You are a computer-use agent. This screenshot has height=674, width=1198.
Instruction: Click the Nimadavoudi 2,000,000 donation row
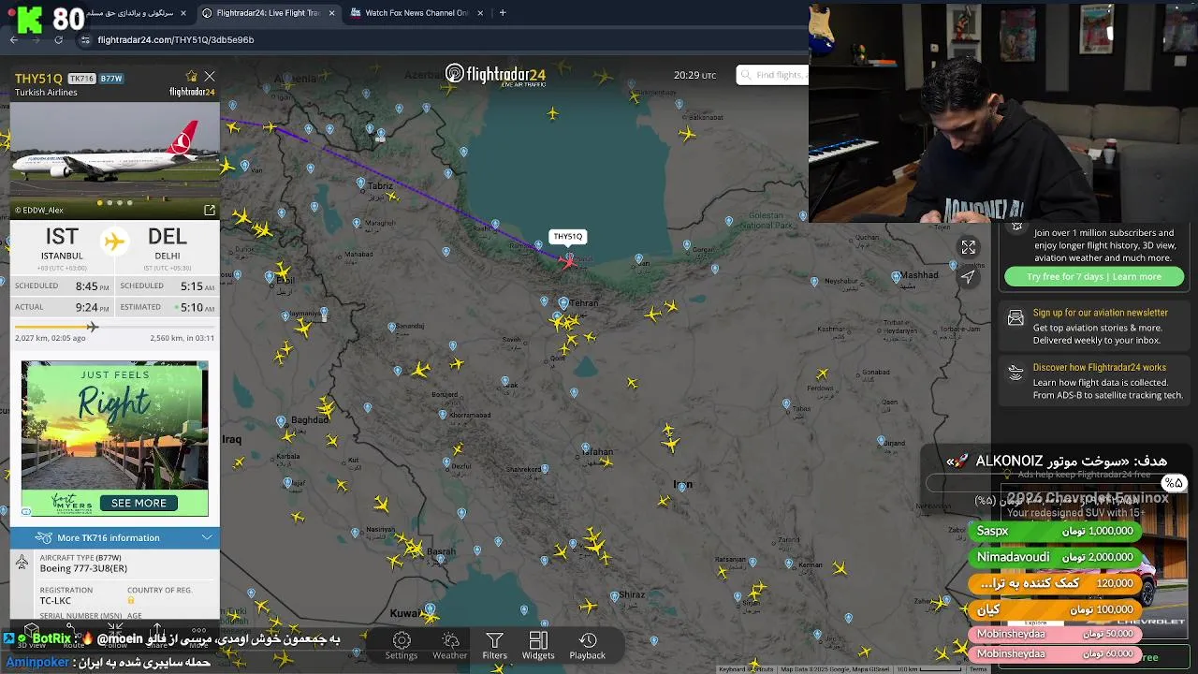(1055, 557)
